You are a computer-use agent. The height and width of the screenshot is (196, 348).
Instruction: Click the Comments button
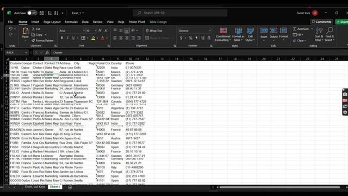321,22
